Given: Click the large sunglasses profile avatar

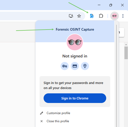Looking at the screenshot, I should (75, 42).
